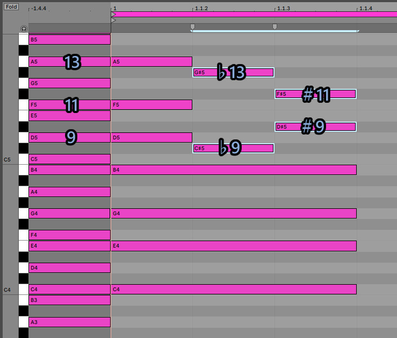Image resolution: width=397 pixels, height=338 pixels.
Task: Click the marker handle at 1.1.2
Action: point(192,26)
